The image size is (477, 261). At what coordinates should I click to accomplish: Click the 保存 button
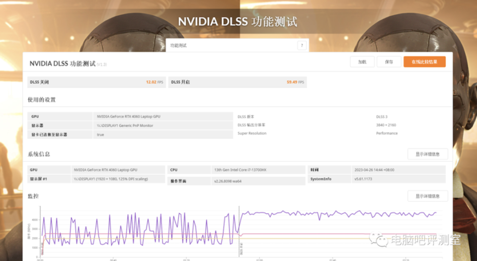point(389,62)
